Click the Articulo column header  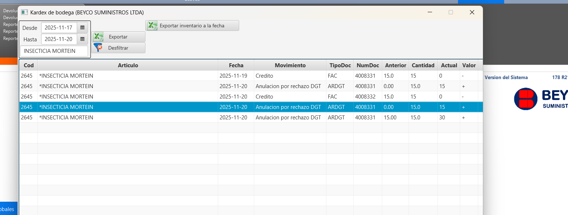coord(128,65)
